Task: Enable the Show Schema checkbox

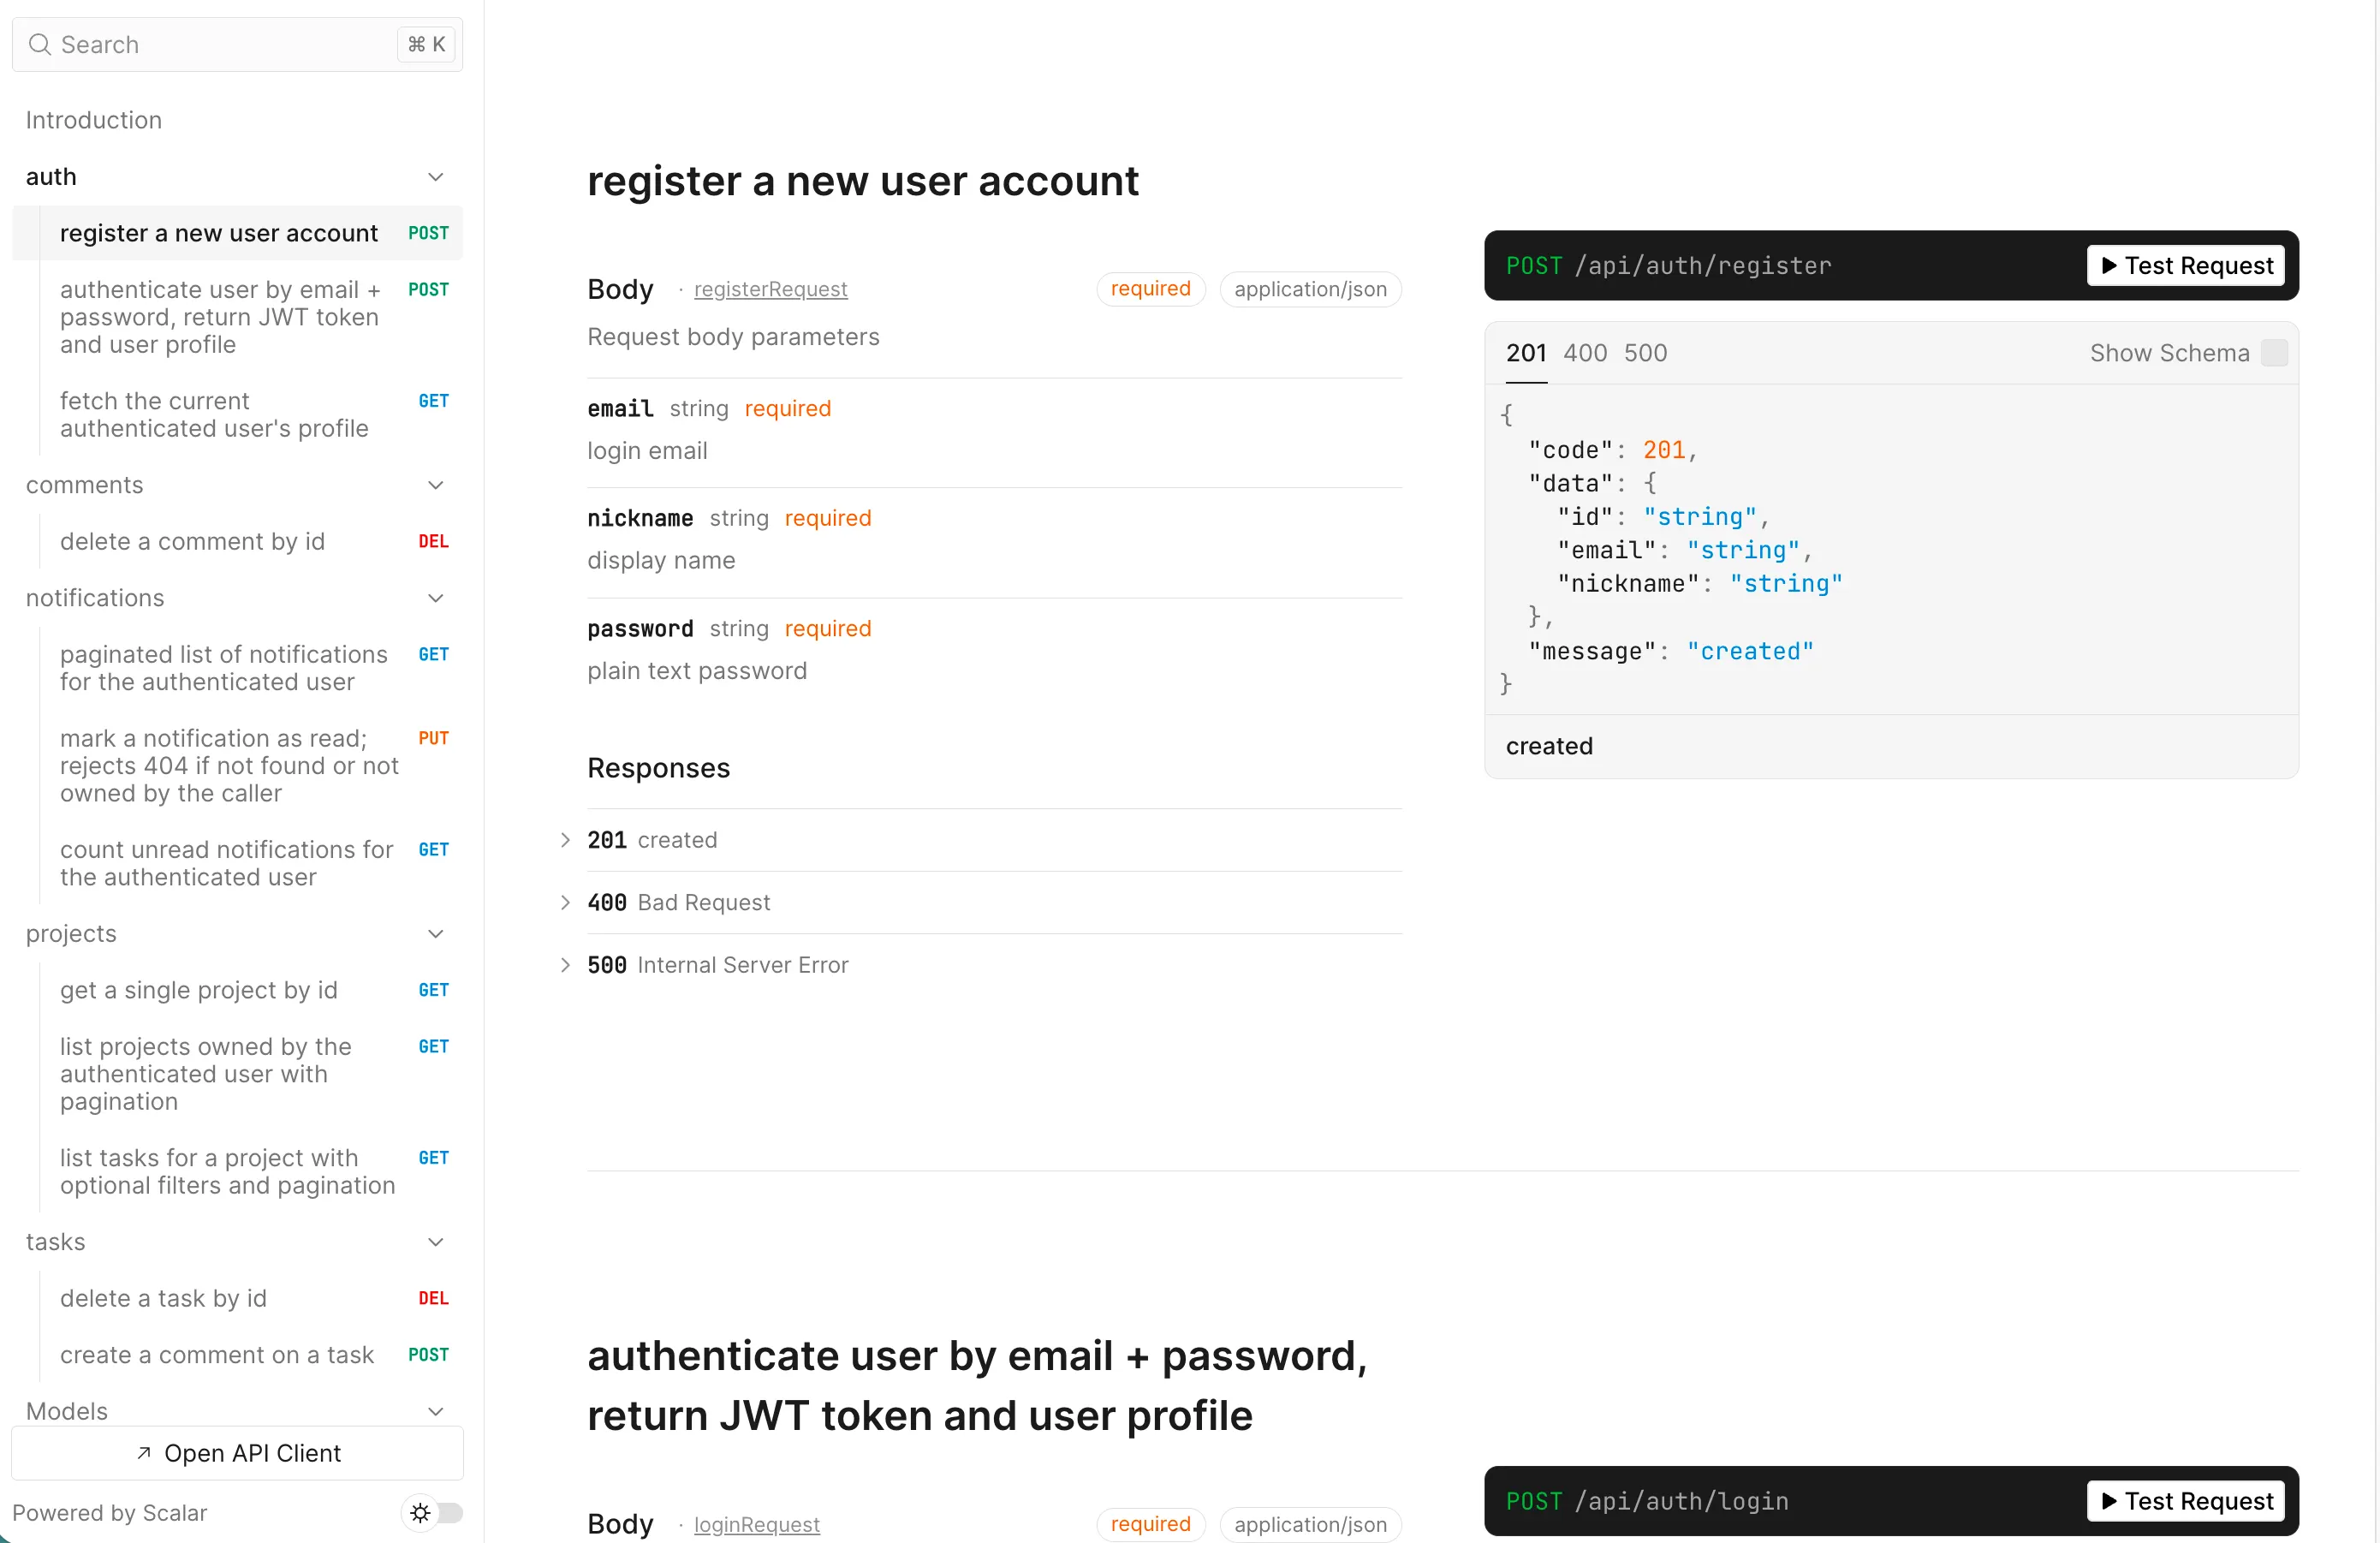Action: click(x=2274, y=353)
